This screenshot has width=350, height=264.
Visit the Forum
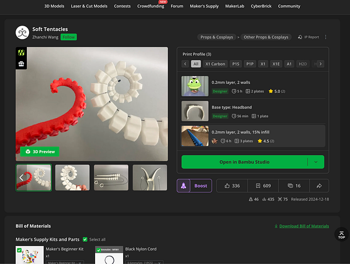pos(177,6)
